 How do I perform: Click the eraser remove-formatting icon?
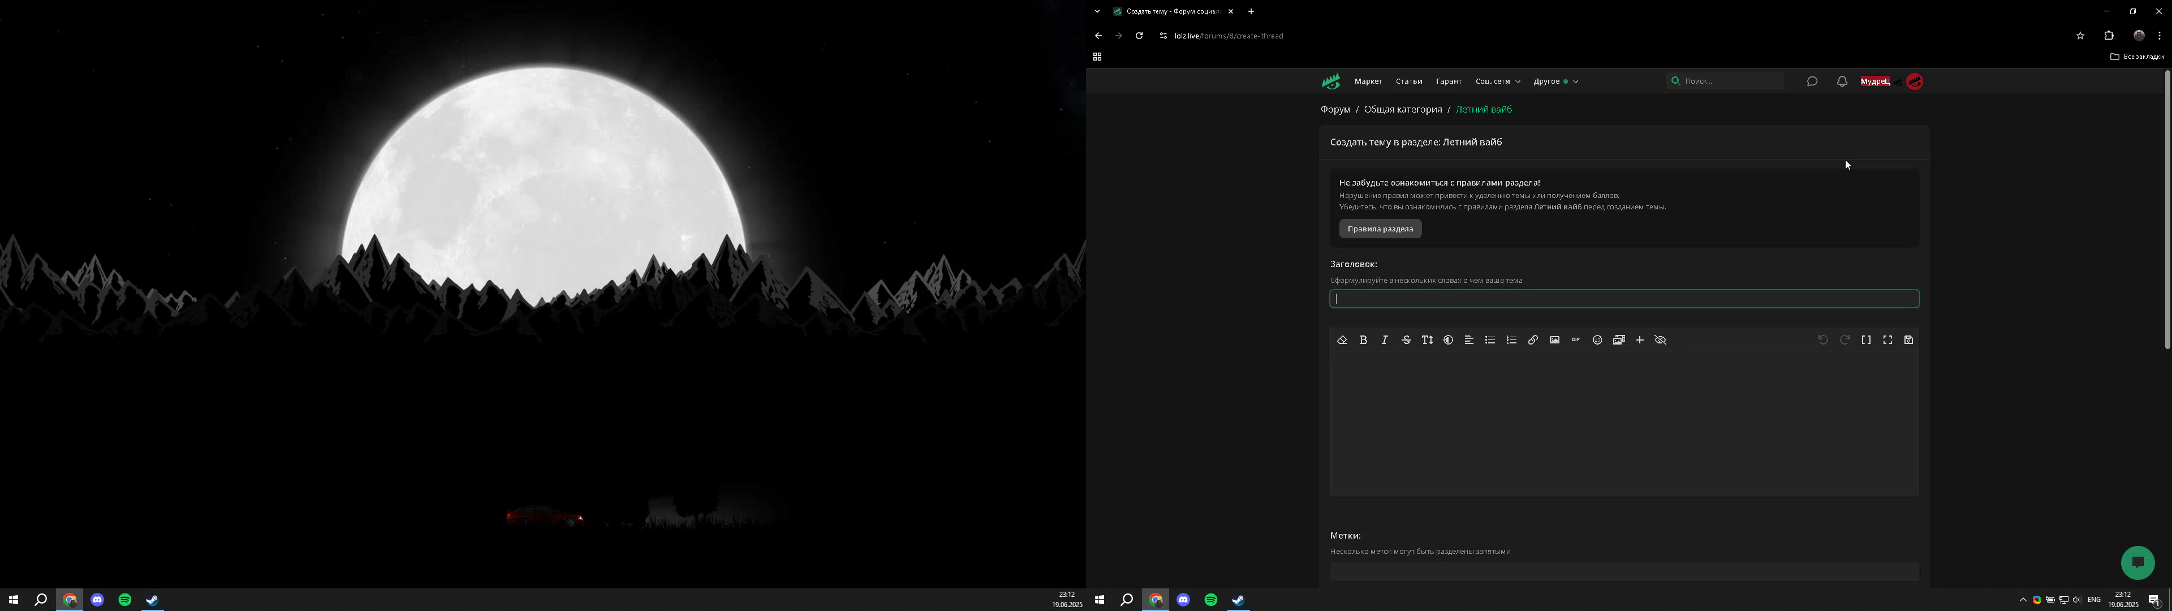(x=1342, y=340)
